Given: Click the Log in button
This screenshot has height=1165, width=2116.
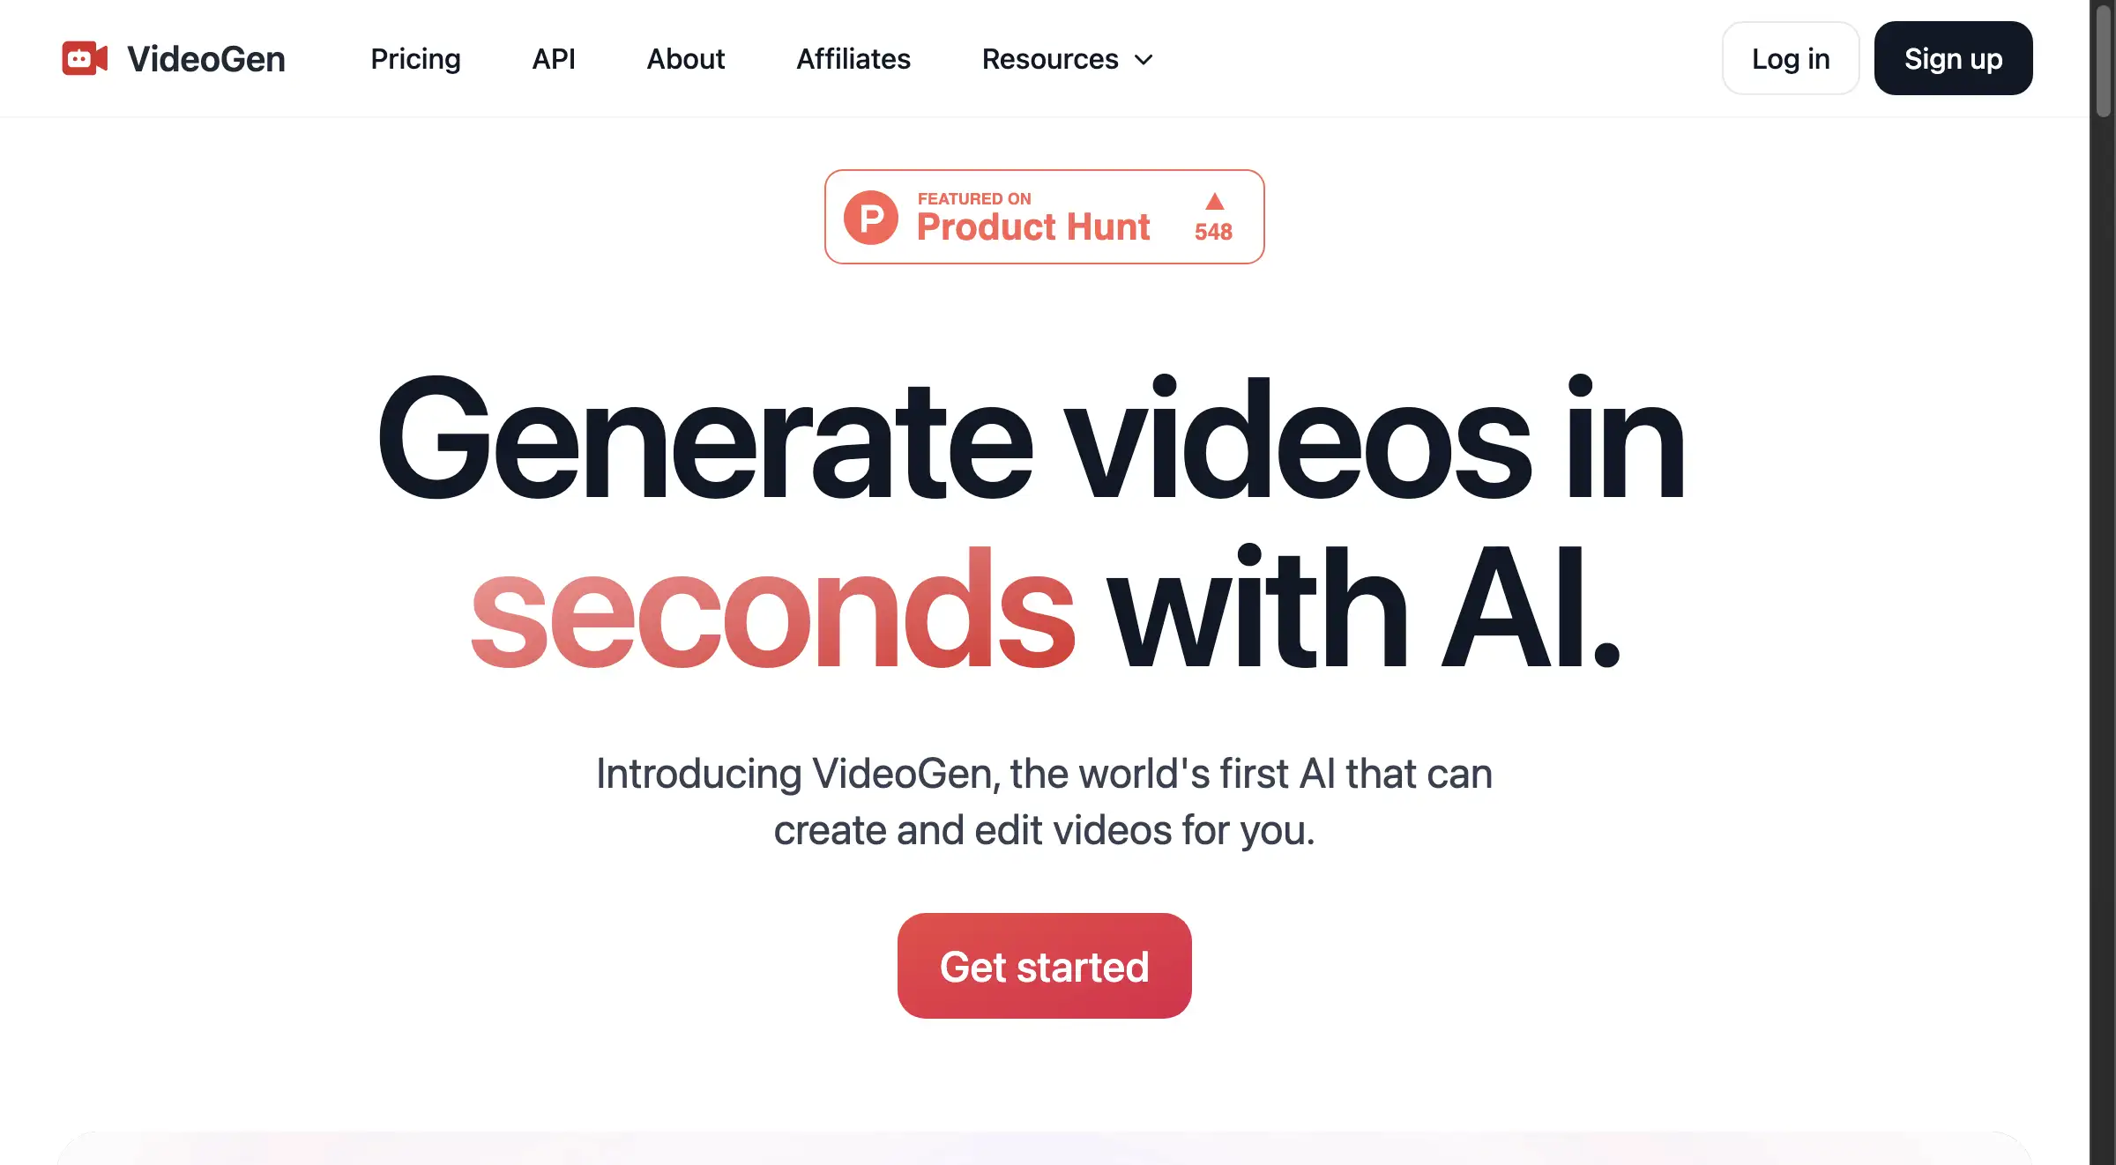Looking at the screenshot, I should tap(1791, 57).
